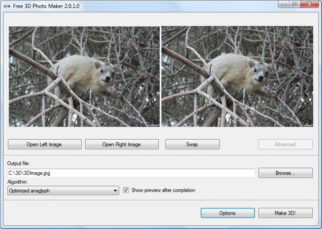Click the Algorithm dropdown arrow
This screenshot has width=322, height=229.
[115, 190]
